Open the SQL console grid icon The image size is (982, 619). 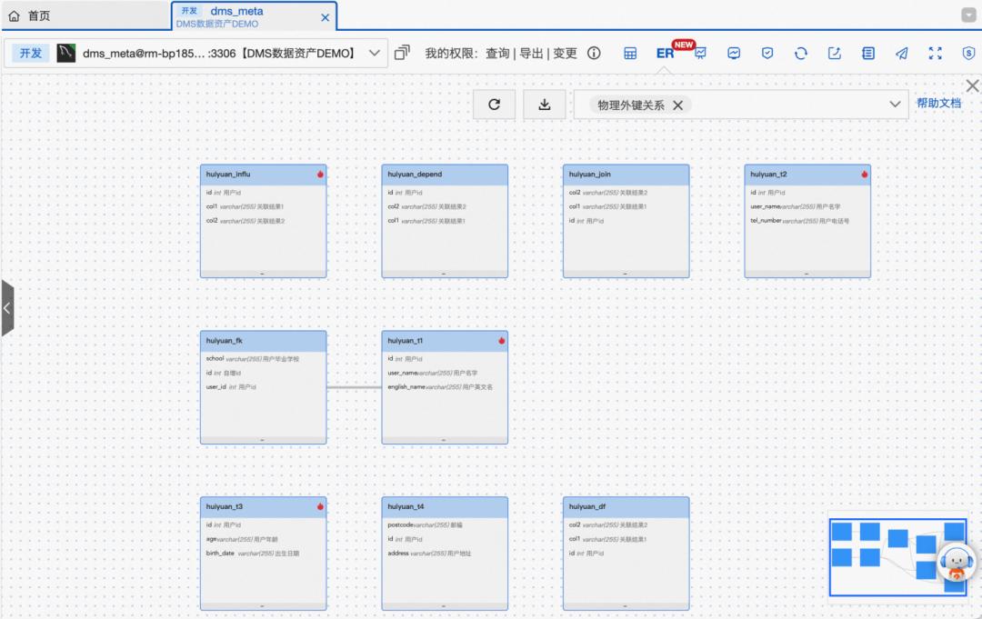(630, 53)
